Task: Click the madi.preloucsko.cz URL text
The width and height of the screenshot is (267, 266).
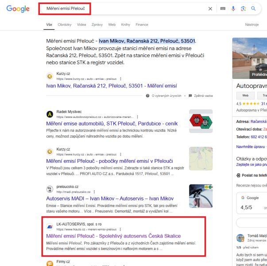Action: click(74, 192)
